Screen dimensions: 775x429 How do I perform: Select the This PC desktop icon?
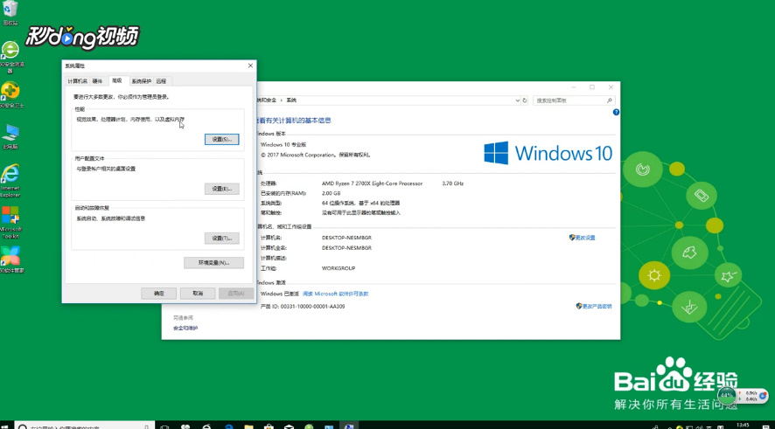pos(10,136)
